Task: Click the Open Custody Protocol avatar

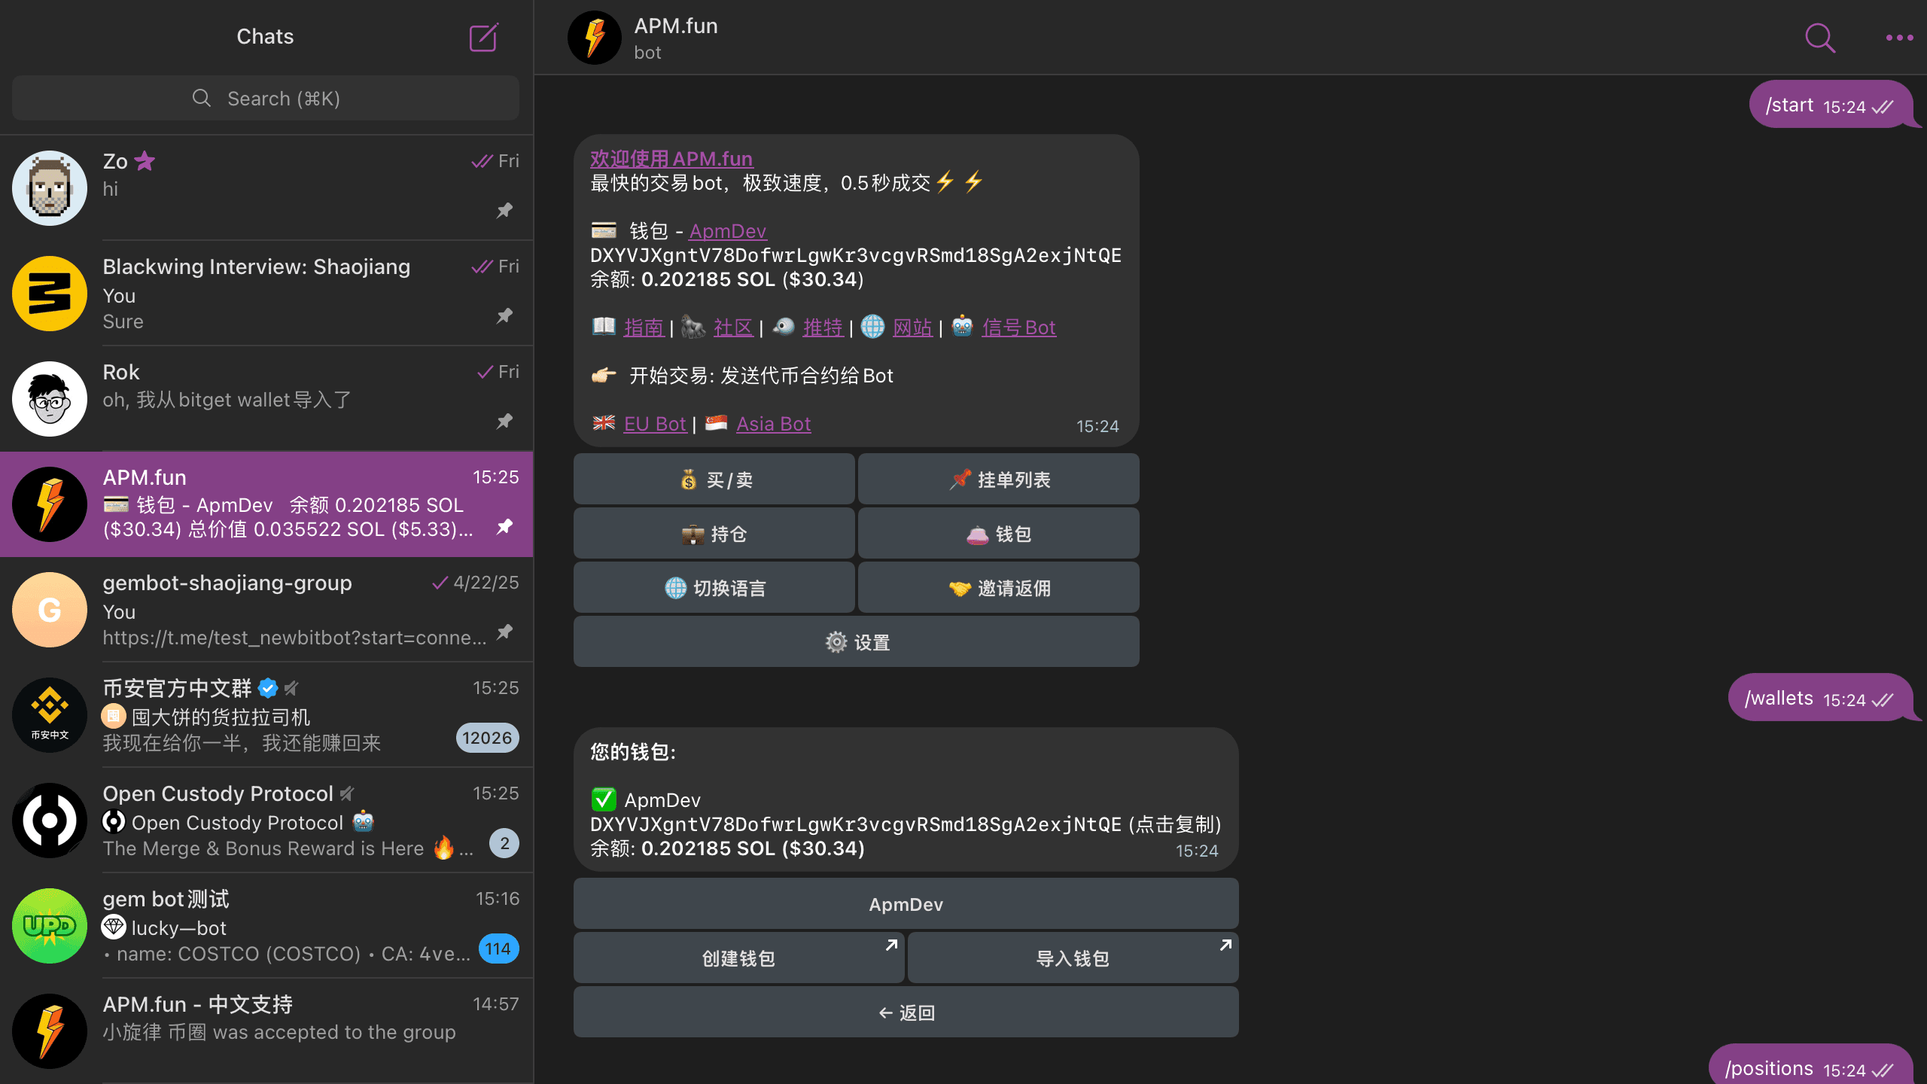Action: 50,820
